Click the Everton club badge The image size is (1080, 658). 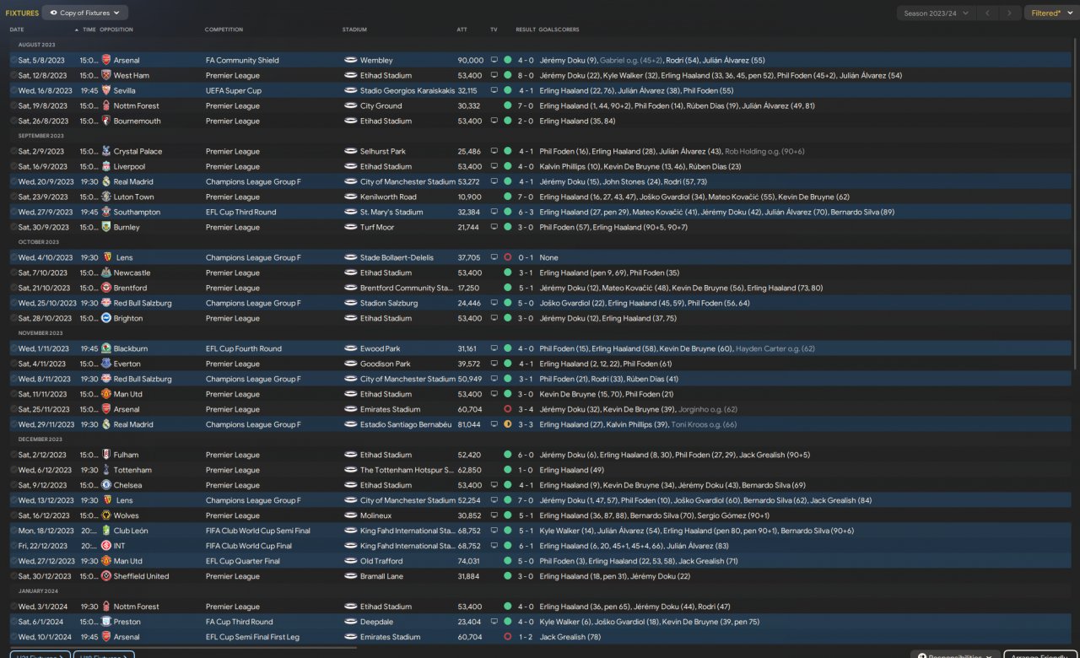pos(105,364)
